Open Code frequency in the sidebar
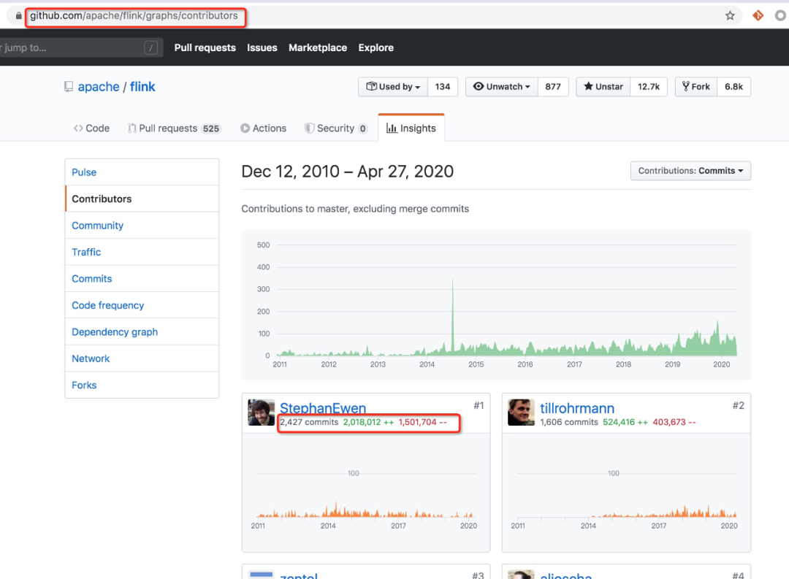Image resolution: width=789 pixels, height=579 pixels. click(x=142, y=305)
